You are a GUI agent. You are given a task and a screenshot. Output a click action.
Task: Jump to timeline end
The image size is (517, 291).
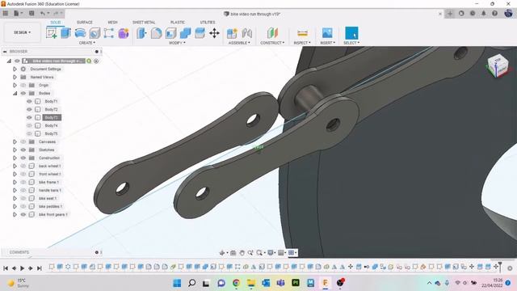coord(40,268)
